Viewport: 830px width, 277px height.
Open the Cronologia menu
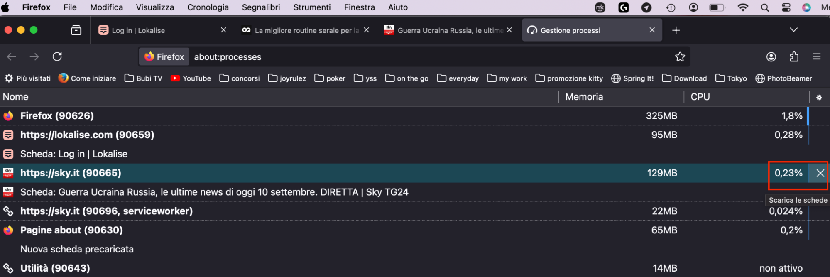click(208, 7)
